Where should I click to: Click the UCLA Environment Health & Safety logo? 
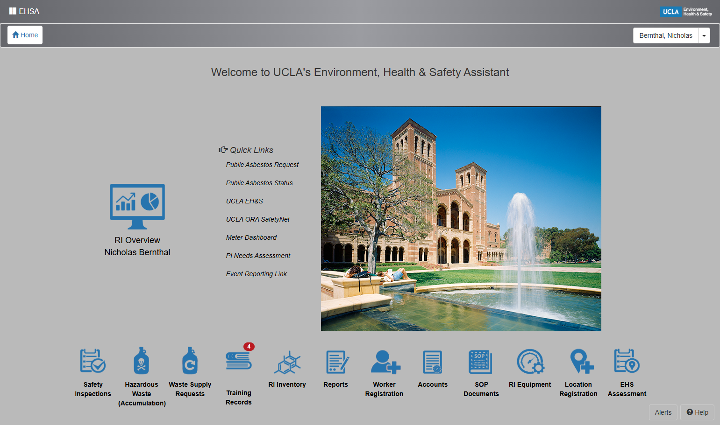click(x=686, y=12)
